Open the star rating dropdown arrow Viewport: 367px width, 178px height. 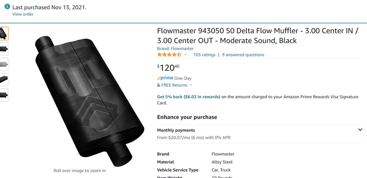(186, 55)
